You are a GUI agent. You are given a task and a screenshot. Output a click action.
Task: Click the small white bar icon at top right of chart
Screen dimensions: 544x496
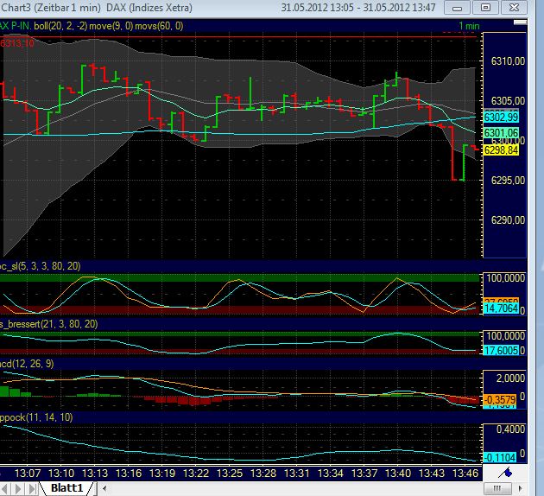coord(520,22)
